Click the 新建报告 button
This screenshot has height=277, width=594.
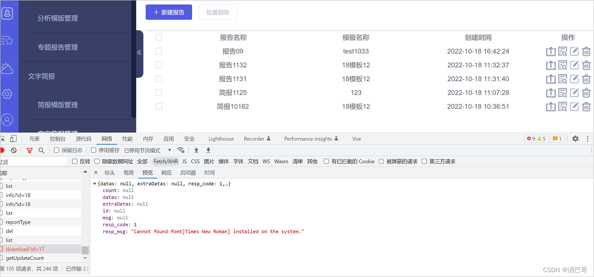pos(169,12)
